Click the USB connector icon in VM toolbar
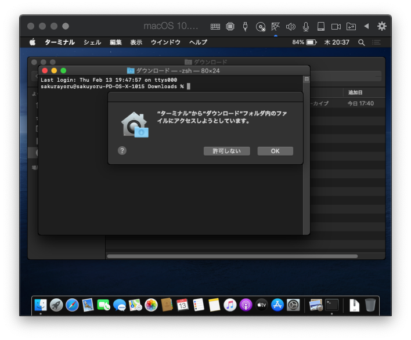411x340 pixels. (245, 27)
